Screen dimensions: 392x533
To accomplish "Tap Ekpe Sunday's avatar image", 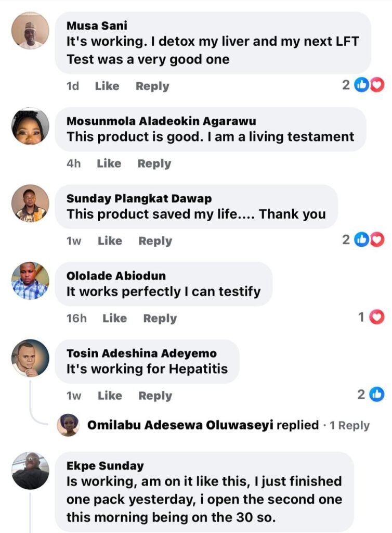I will [30, 471].
